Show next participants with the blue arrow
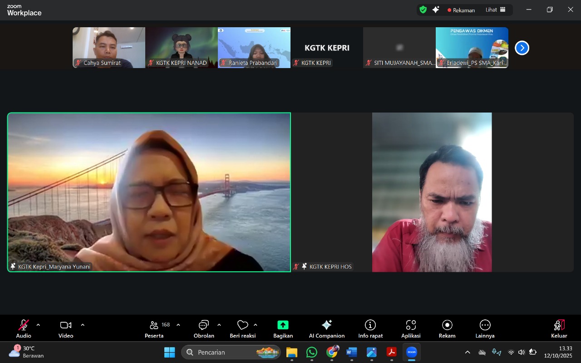 click(x=522, y=48)
